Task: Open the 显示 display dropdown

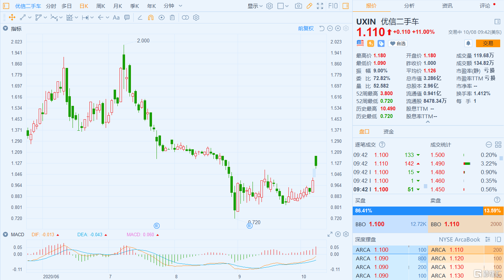Action: point(255,6)
